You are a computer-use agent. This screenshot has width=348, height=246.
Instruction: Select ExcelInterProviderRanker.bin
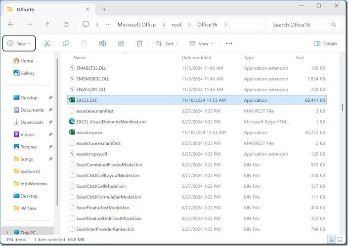click(197, 229)
